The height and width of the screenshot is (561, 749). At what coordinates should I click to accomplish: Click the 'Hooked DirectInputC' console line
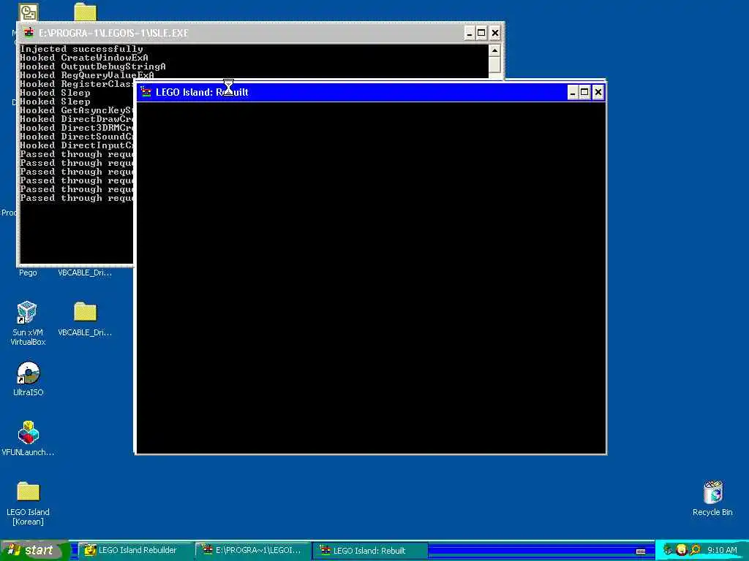click(x=76, y=145)
